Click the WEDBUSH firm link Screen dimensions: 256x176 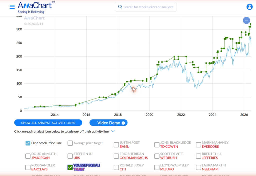coord(168,158)
